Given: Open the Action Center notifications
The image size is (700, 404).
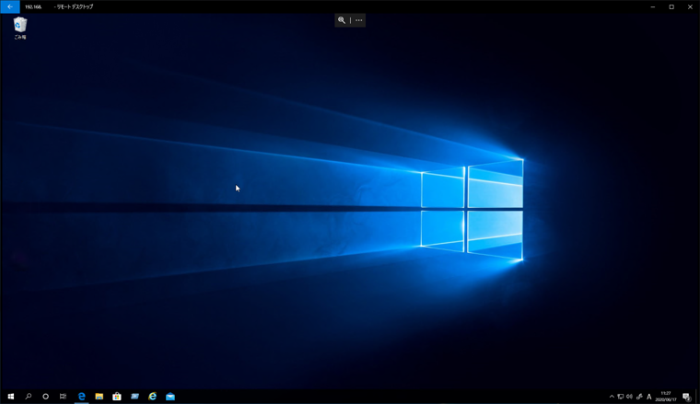Looking at the screenshot, I should pos(686,397).
